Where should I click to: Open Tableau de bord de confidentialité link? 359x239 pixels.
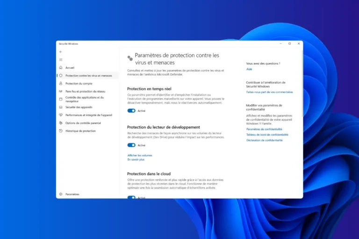[x=267, y=135]
